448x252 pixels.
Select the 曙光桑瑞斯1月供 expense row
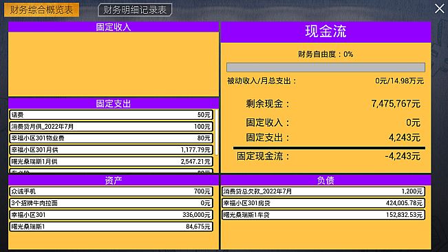(x=111, y=162)
